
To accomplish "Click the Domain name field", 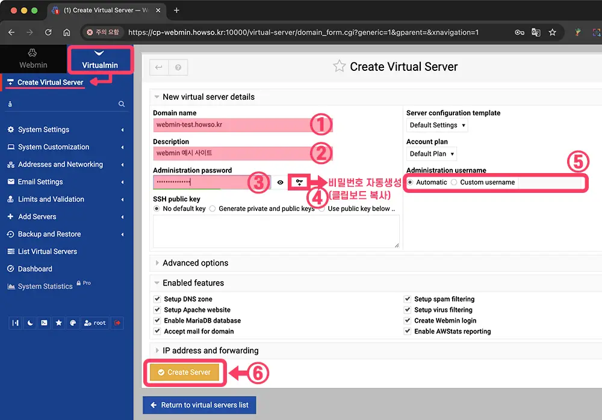I will [x=243, y=125].
